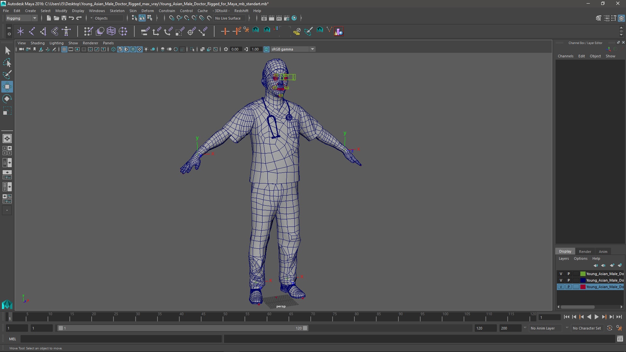This screenshot has width=626, height=352.
Task: Play the animation backwards
Action: pyautogui.click(x=589, y=317)
